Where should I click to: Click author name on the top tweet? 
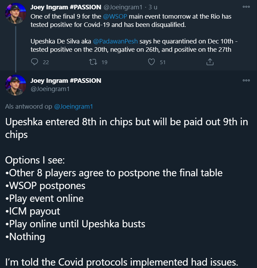66,7
